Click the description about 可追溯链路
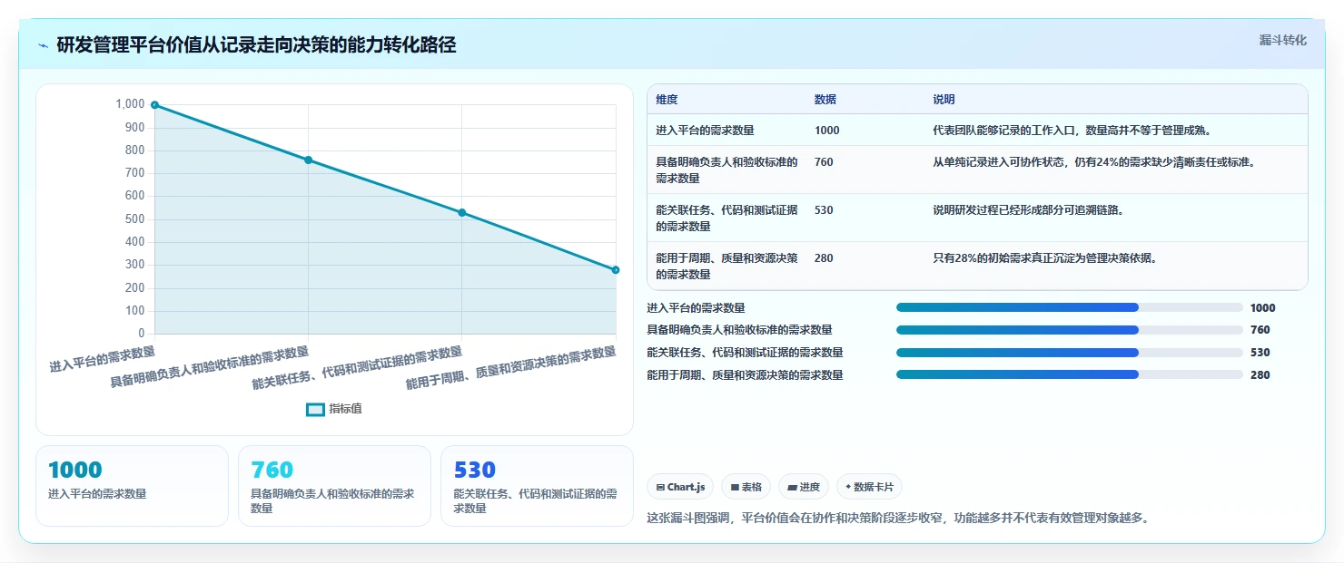This screenshot has width=1344, height=563. point(1028,210)
